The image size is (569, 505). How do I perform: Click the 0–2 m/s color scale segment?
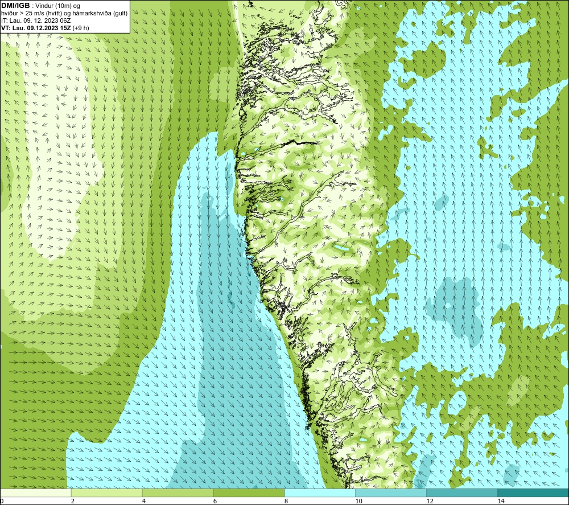point(35,492)
